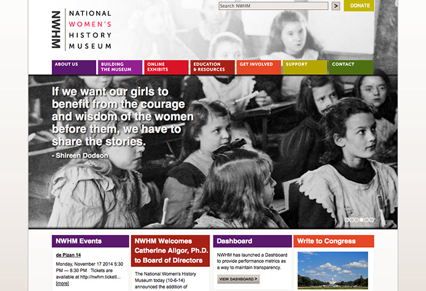426x291 pixels.
Task: Click the [more] link under NWHM Events
Action: coord(62,283)
